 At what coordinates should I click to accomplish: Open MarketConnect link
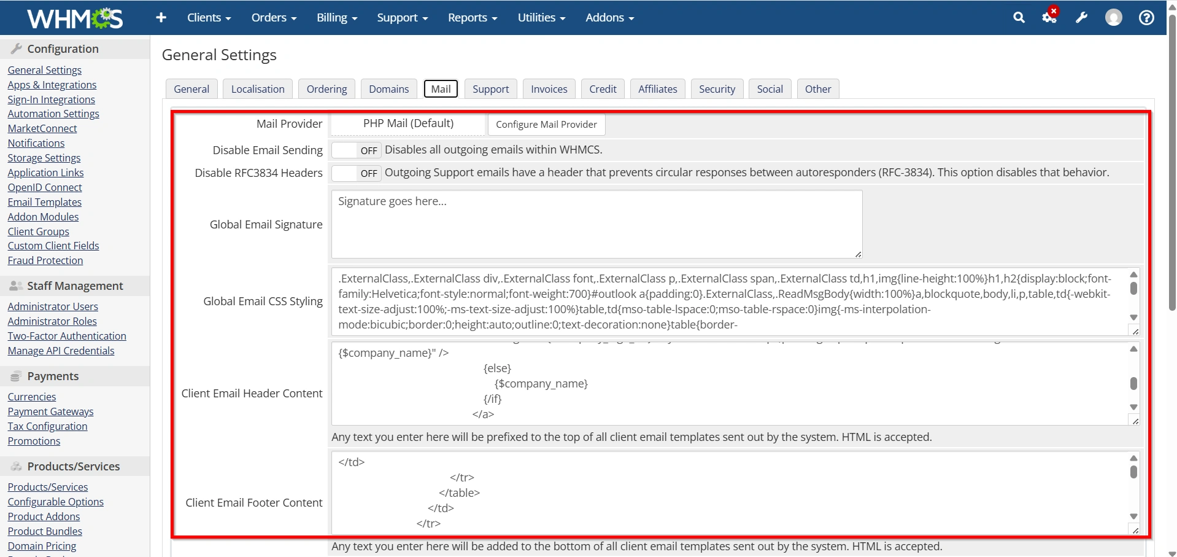42,128
